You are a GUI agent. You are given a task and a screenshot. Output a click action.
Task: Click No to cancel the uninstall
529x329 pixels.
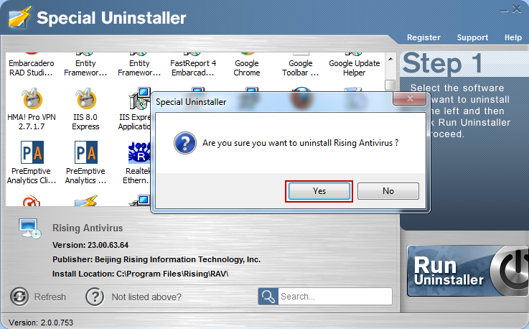(388, 191)
